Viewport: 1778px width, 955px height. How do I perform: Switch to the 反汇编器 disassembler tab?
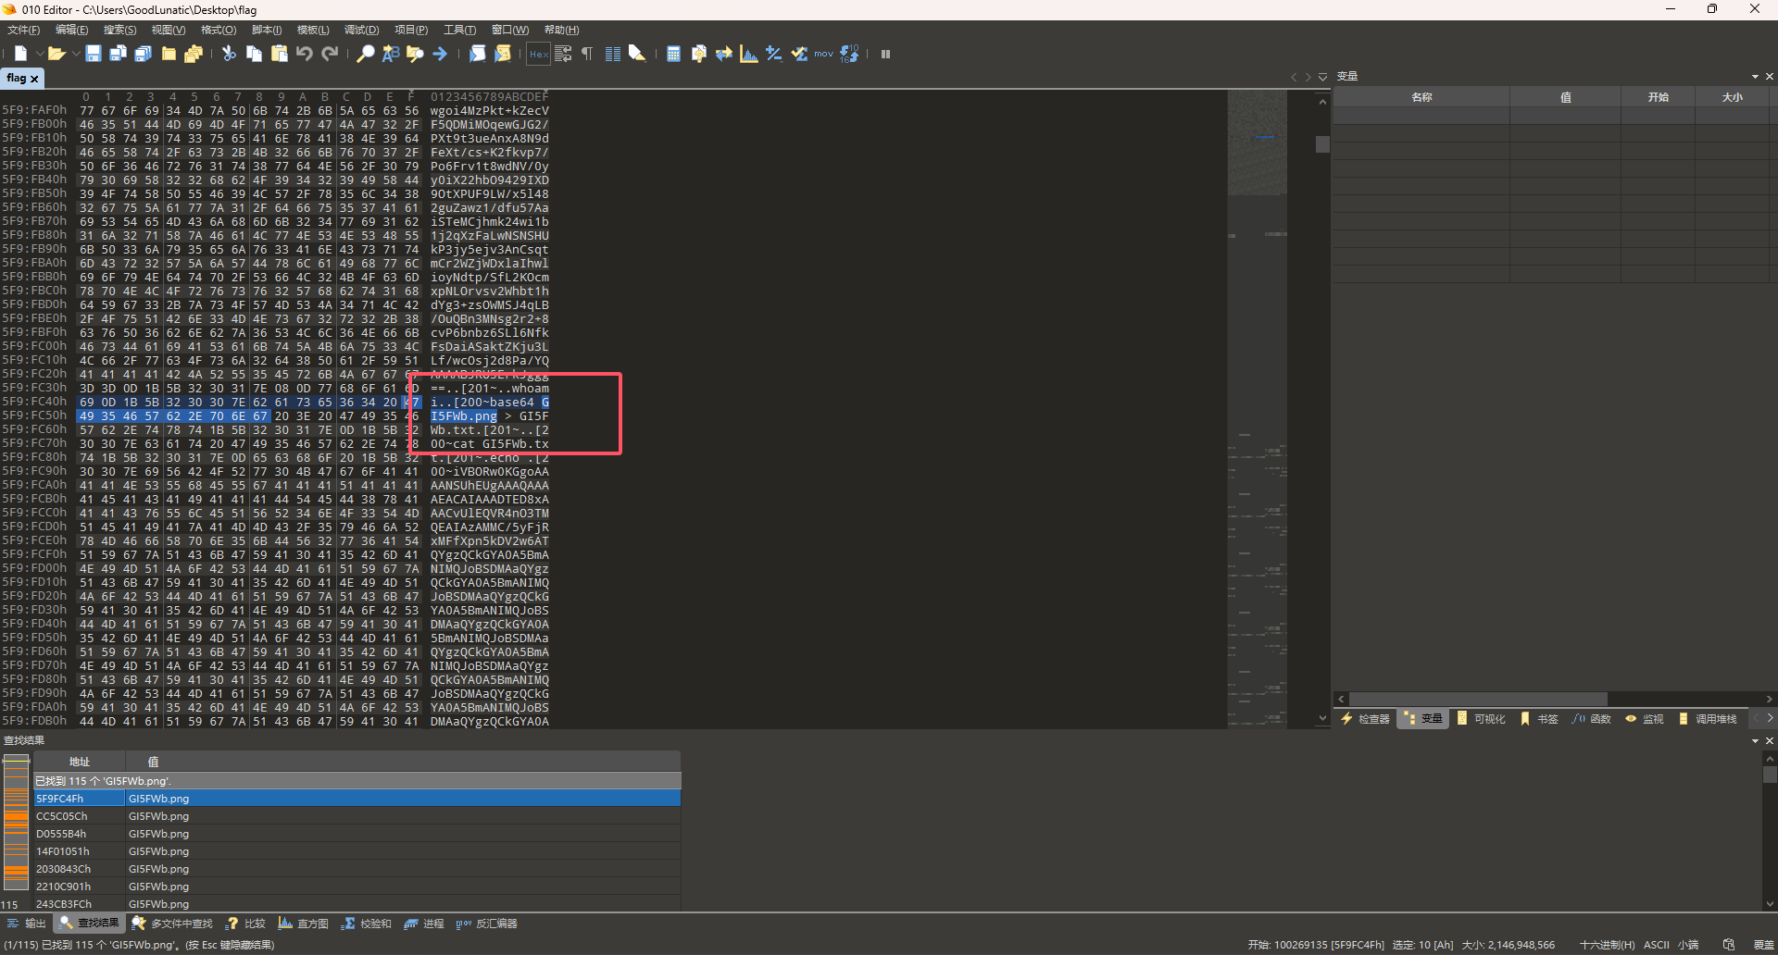point(487,924)
